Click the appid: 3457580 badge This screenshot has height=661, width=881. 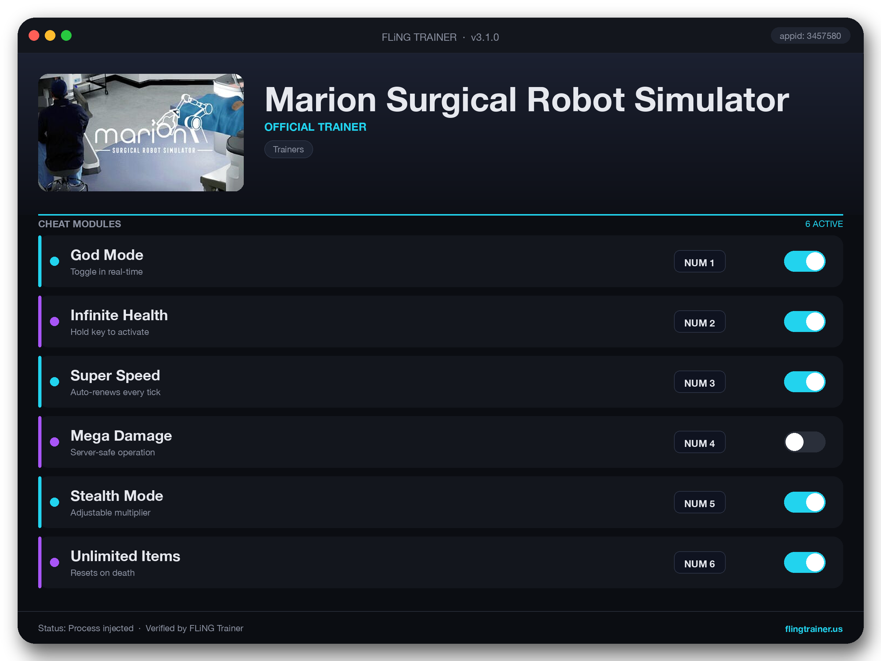pyautogui.click(x=810, y=36)
